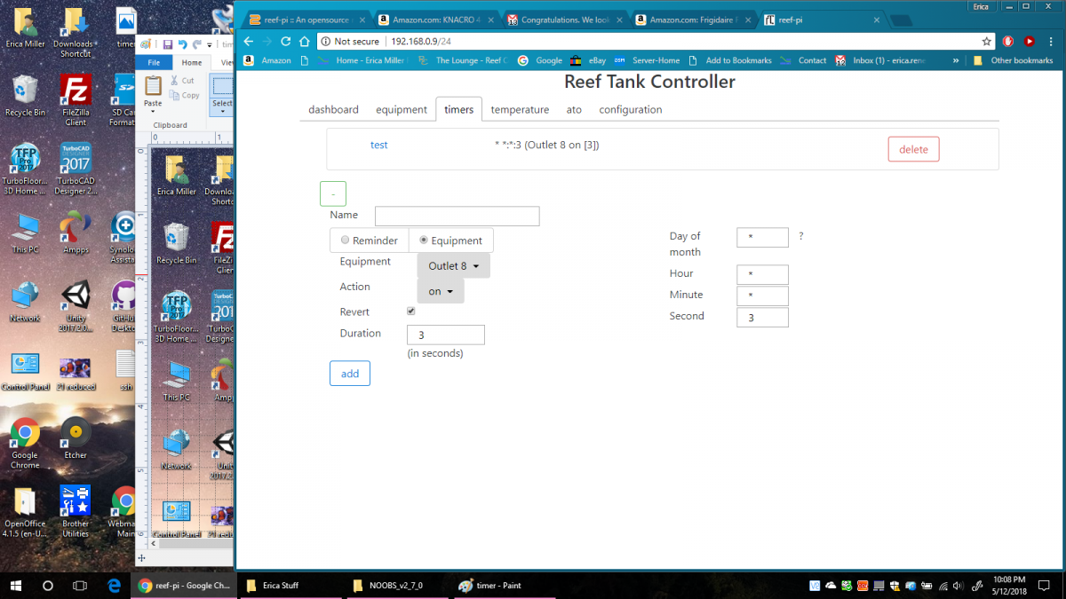Open the Action on dropdown
This screenshot has width=1066, height=599.
pos(441,291)
